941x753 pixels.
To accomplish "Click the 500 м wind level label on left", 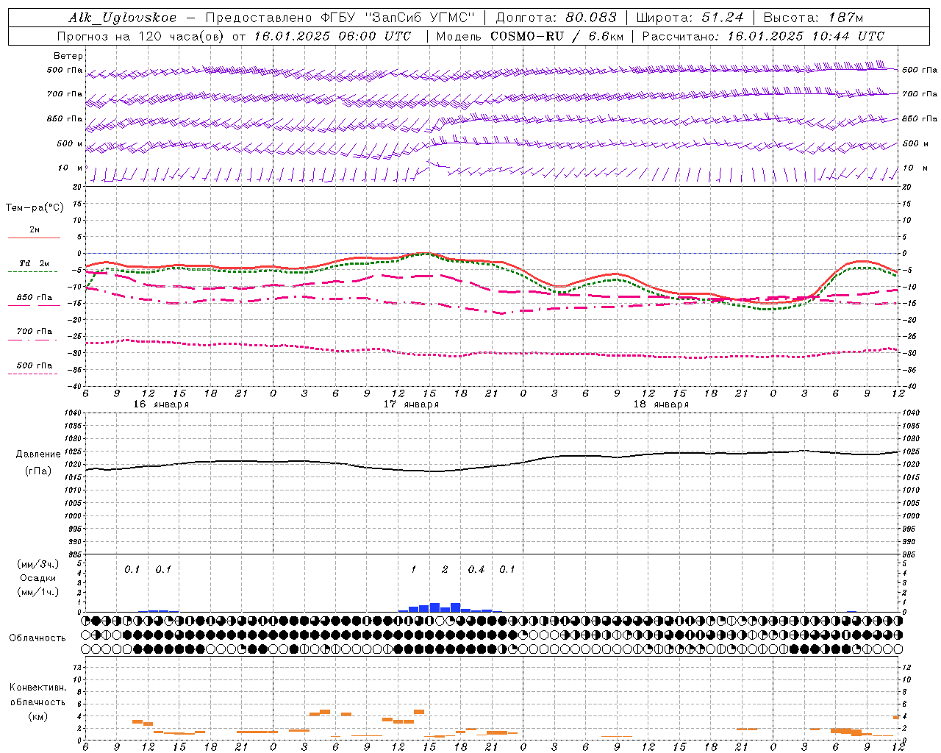I will click(70, 143).
